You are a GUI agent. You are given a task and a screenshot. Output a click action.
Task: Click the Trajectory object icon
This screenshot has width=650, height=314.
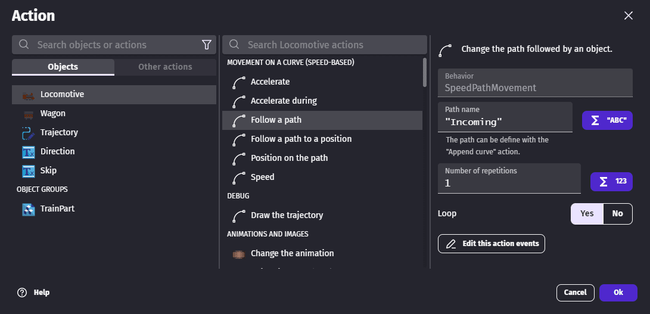point(28,133)
